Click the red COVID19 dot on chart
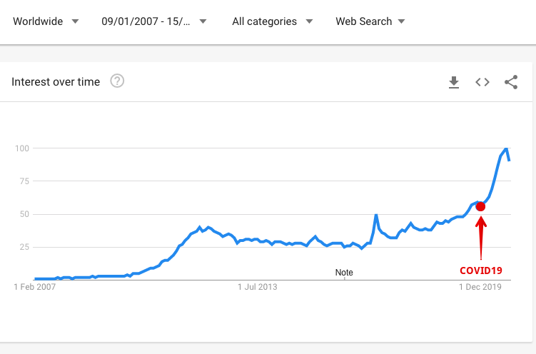The image size is (536, 354). click(480, 206)
